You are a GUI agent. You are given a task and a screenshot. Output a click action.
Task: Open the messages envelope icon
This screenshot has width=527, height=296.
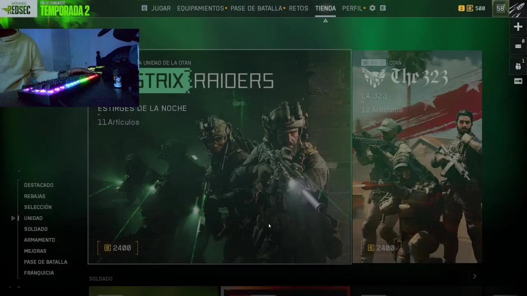518,46
